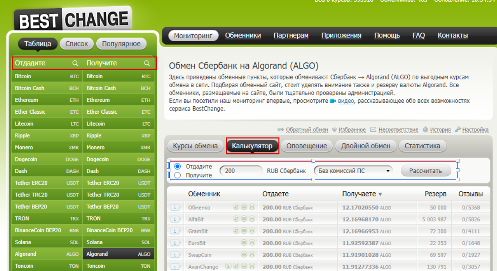
Task: Click the Избранное link
Action: tap(352, 130)
